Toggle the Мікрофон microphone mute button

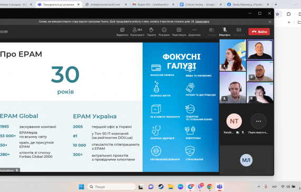pos(224,32)
